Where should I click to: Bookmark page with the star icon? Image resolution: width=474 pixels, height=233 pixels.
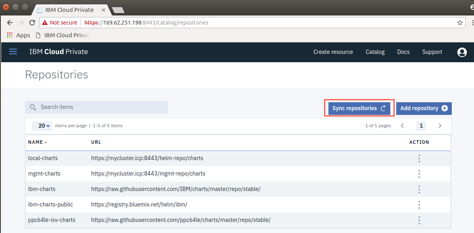tap(460, 23)
